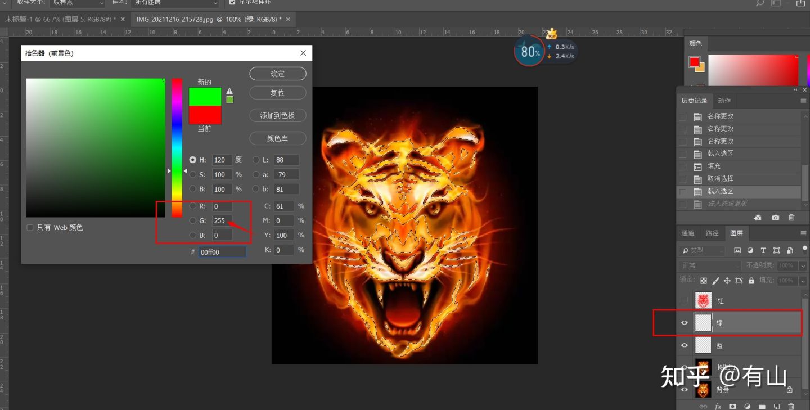
Task: Filter layers by pixel layers icon
Action: [737, 250]
